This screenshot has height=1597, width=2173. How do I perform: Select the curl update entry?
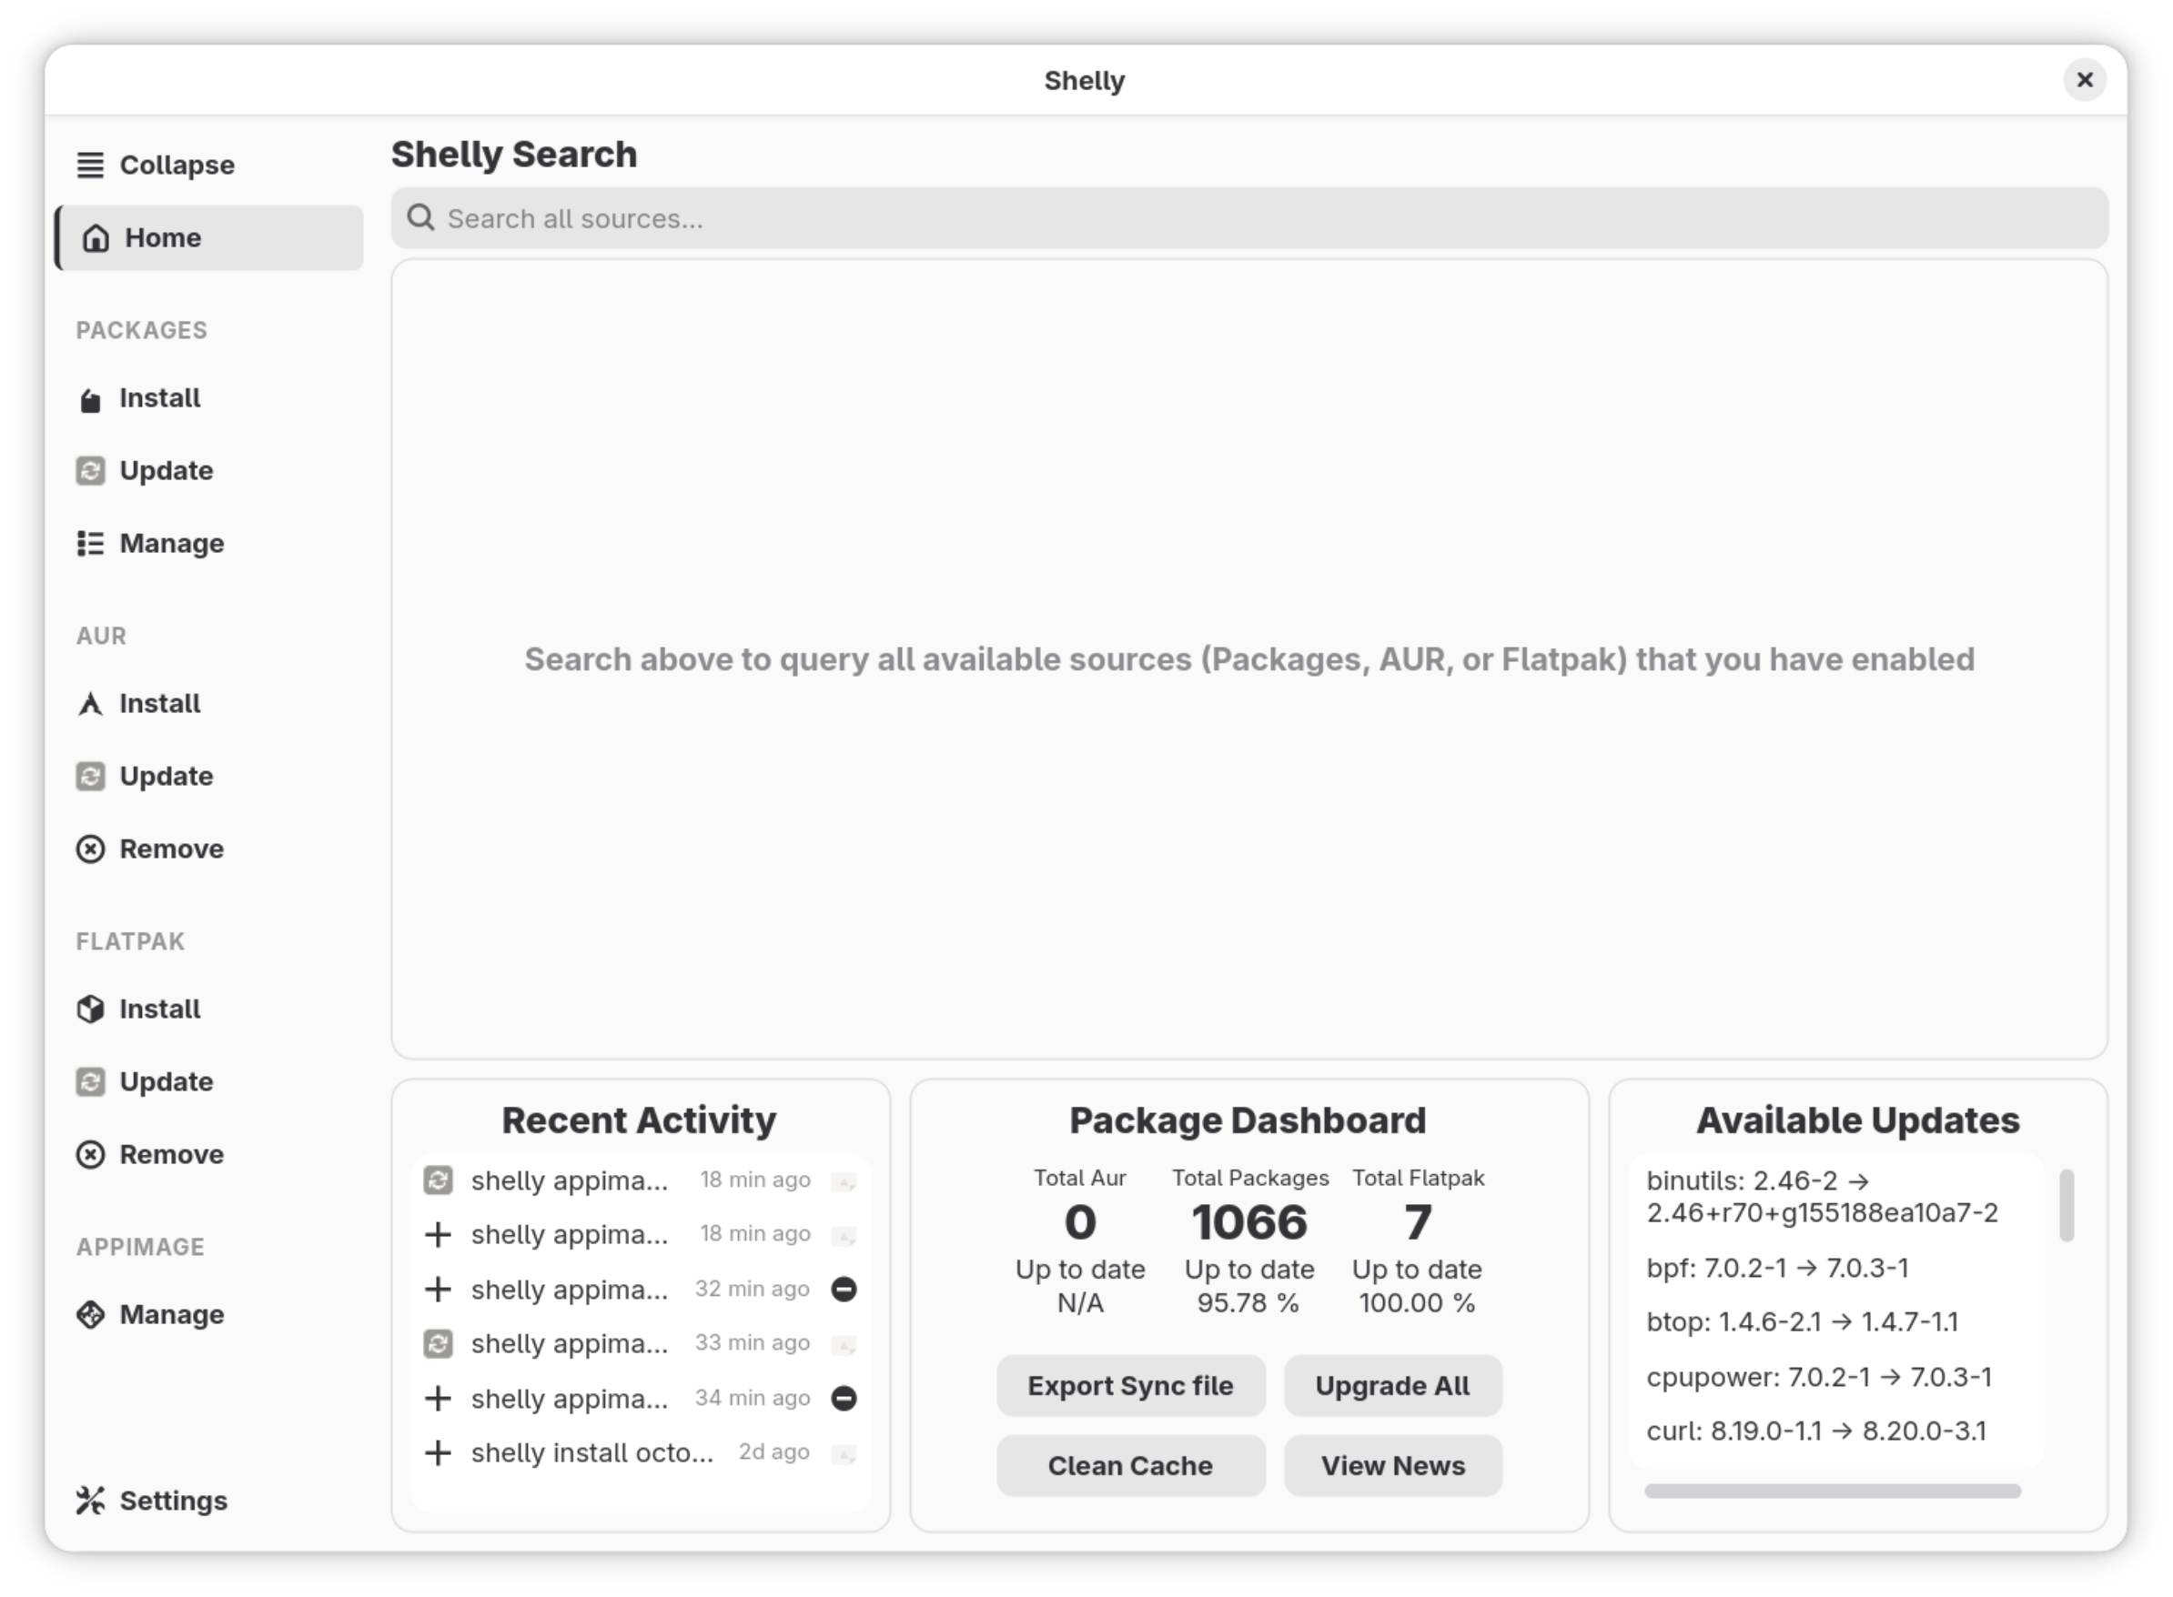(1816, 1431)
